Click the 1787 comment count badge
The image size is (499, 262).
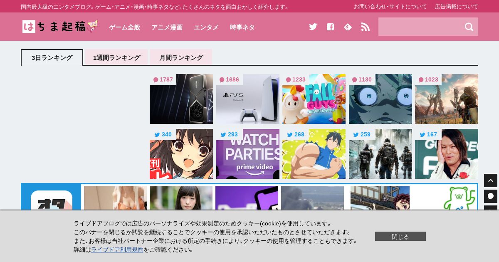(x=163, y=79)
